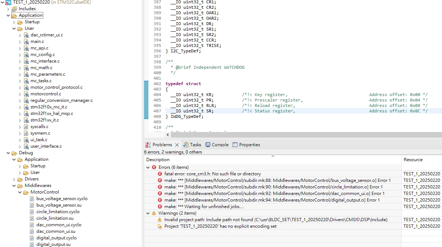
Task: Expand the main.c file node
Action: [20, 41]
